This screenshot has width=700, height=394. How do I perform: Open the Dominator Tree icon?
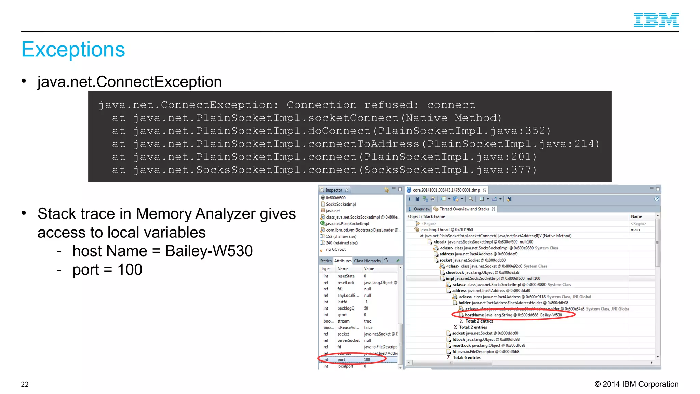coord(425,199)
